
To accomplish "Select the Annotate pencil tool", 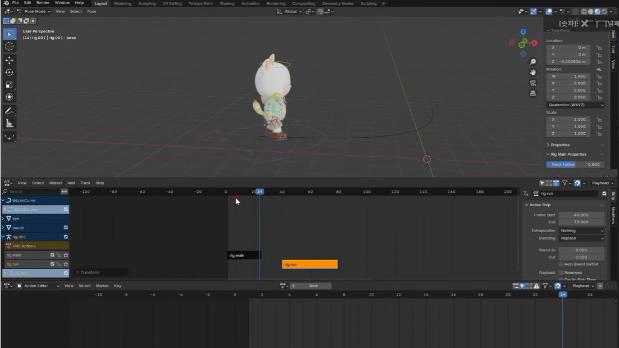I will [x=10, y=111].
